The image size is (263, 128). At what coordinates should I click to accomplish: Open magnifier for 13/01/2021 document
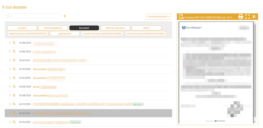pyautogui.click(x=14, y=60)
